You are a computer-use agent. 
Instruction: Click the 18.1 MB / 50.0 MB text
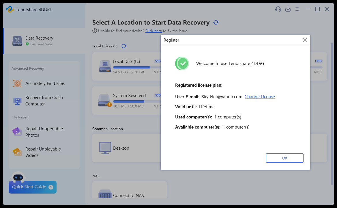point(128,106)
